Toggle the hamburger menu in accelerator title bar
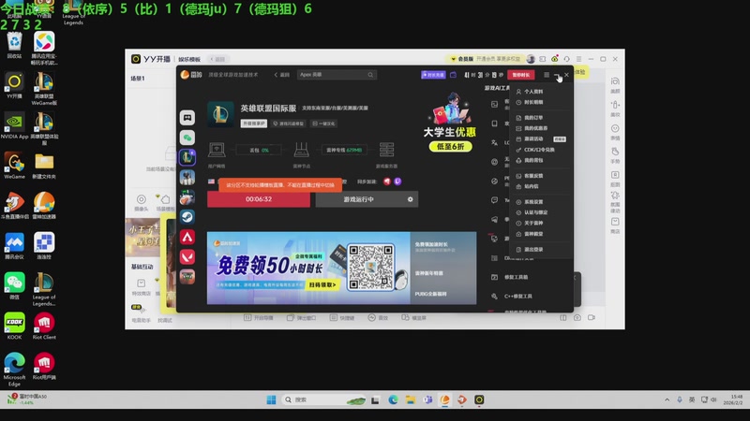 click(x=547, y=75)
